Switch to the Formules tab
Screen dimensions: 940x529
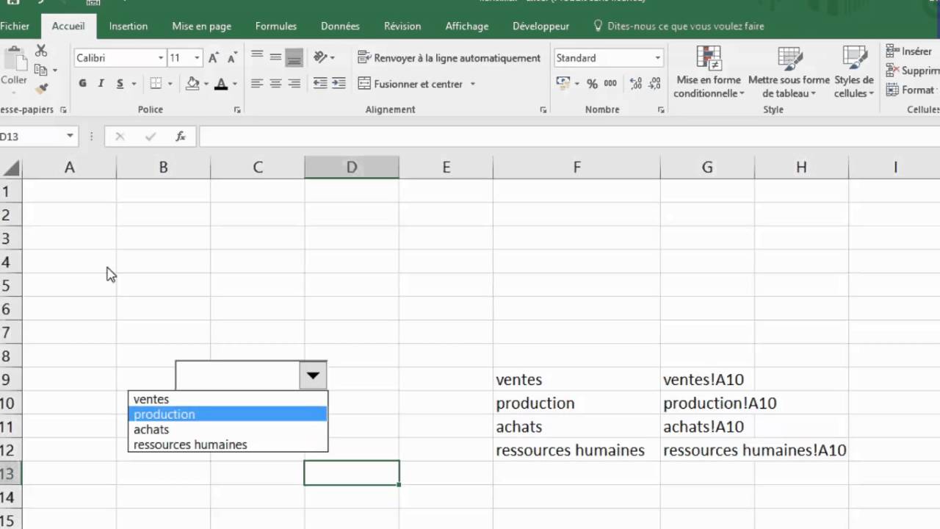click(276, 26)
